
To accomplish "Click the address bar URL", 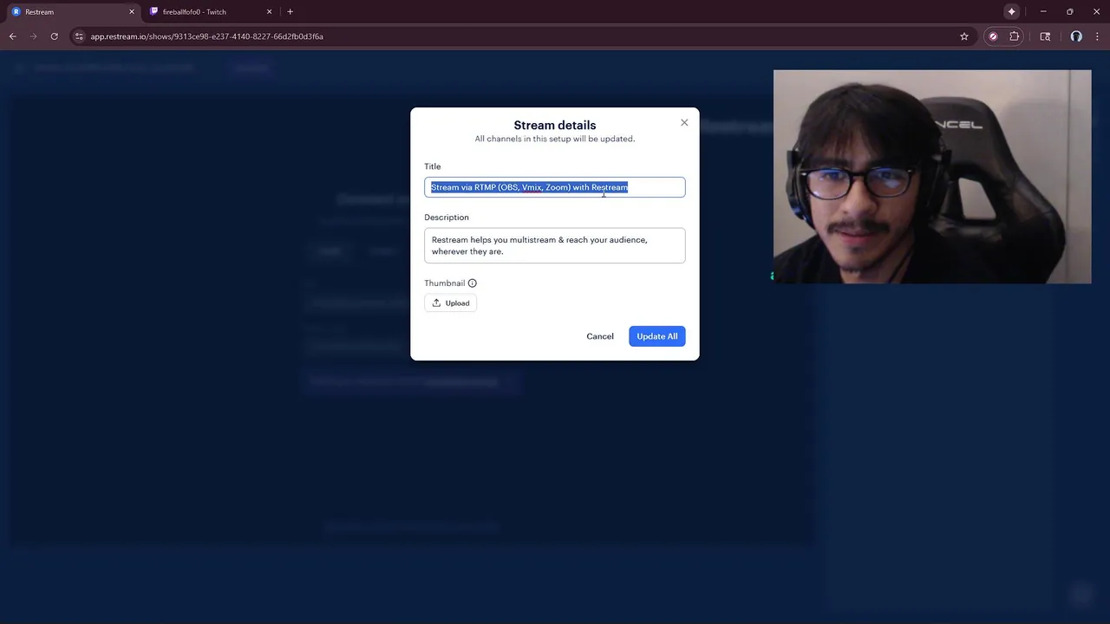I will pos(206,36).
